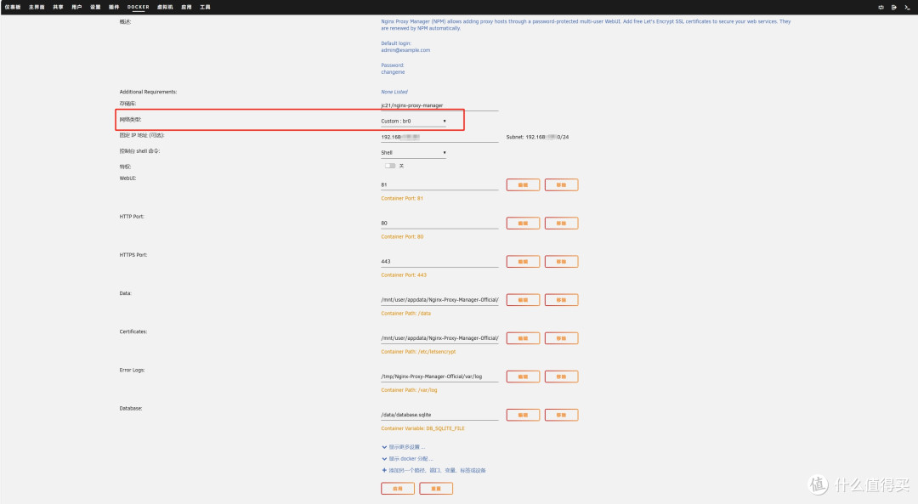Open the 主界面 main menu
Viewport: 918px width, 504px height.
37,7
